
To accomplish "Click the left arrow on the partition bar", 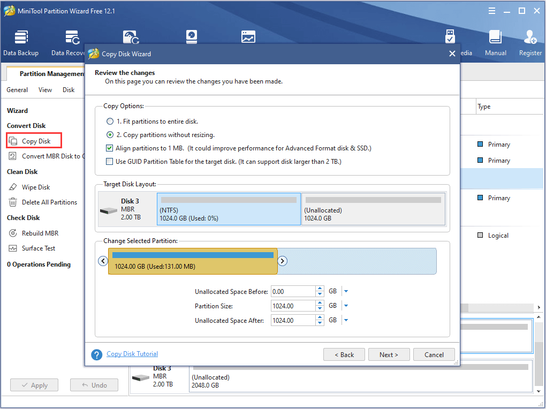I will [x=103, y=261].
